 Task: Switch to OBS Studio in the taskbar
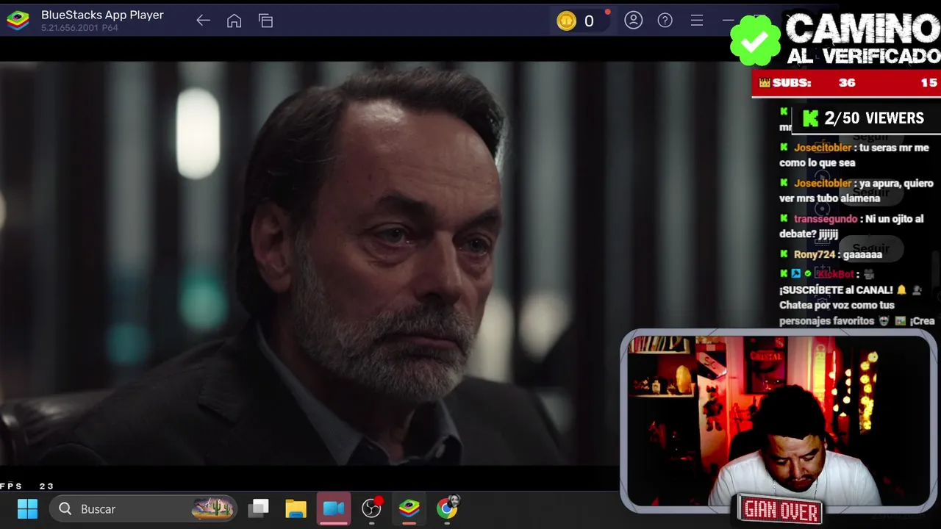point(372,508)
